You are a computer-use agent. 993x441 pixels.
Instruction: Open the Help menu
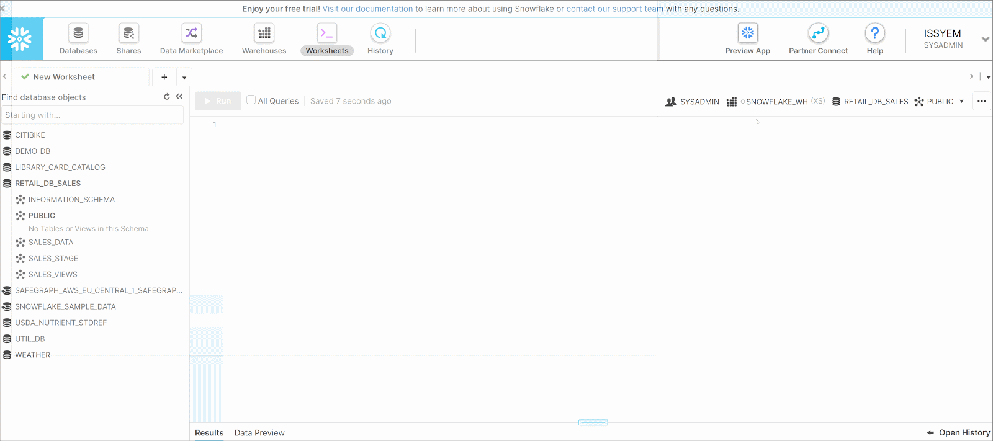(x=875, y=39)
